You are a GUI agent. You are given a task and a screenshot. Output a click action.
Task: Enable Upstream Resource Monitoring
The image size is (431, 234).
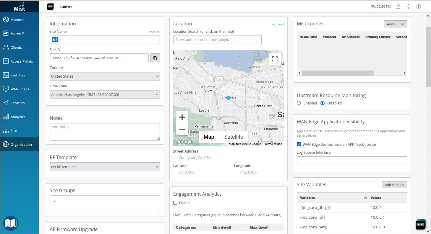pyautogui.click(x=299, y=103)
